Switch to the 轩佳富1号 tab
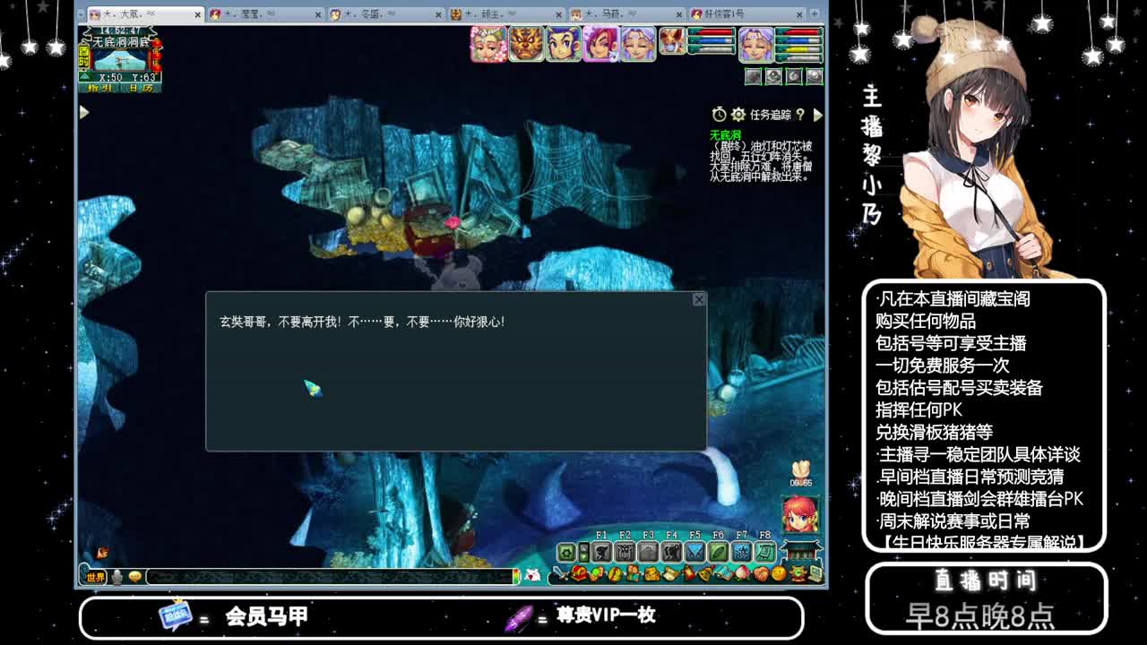Image resolution: width=1147 pixels, height=645 pixels. [748, 14]
